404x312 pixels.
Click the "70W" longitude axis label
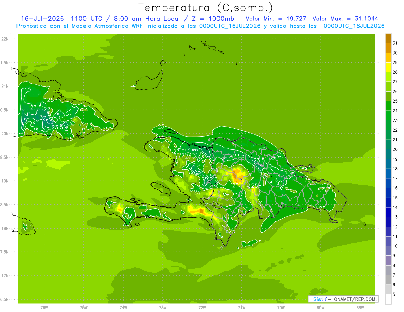[x=281, y=307]
